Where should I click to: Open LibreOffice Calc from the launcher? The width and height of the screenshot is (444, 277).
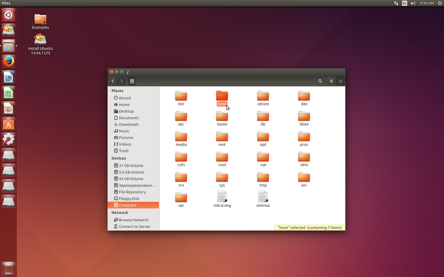pyautogui.click(x=9, y=93)
